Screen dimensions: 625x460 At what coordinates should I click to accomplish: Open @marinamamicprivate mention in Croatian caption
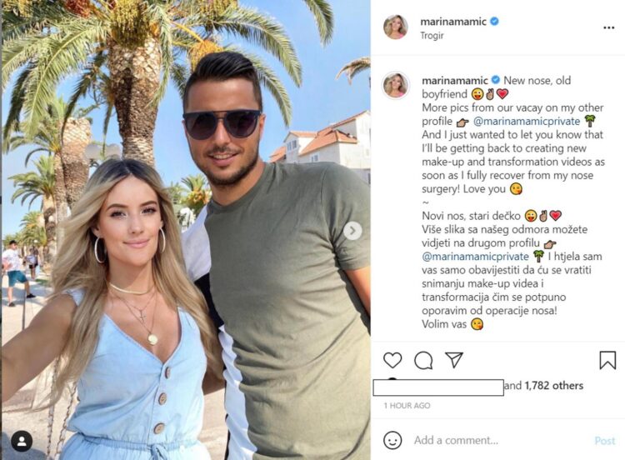(x=475, y=257)
